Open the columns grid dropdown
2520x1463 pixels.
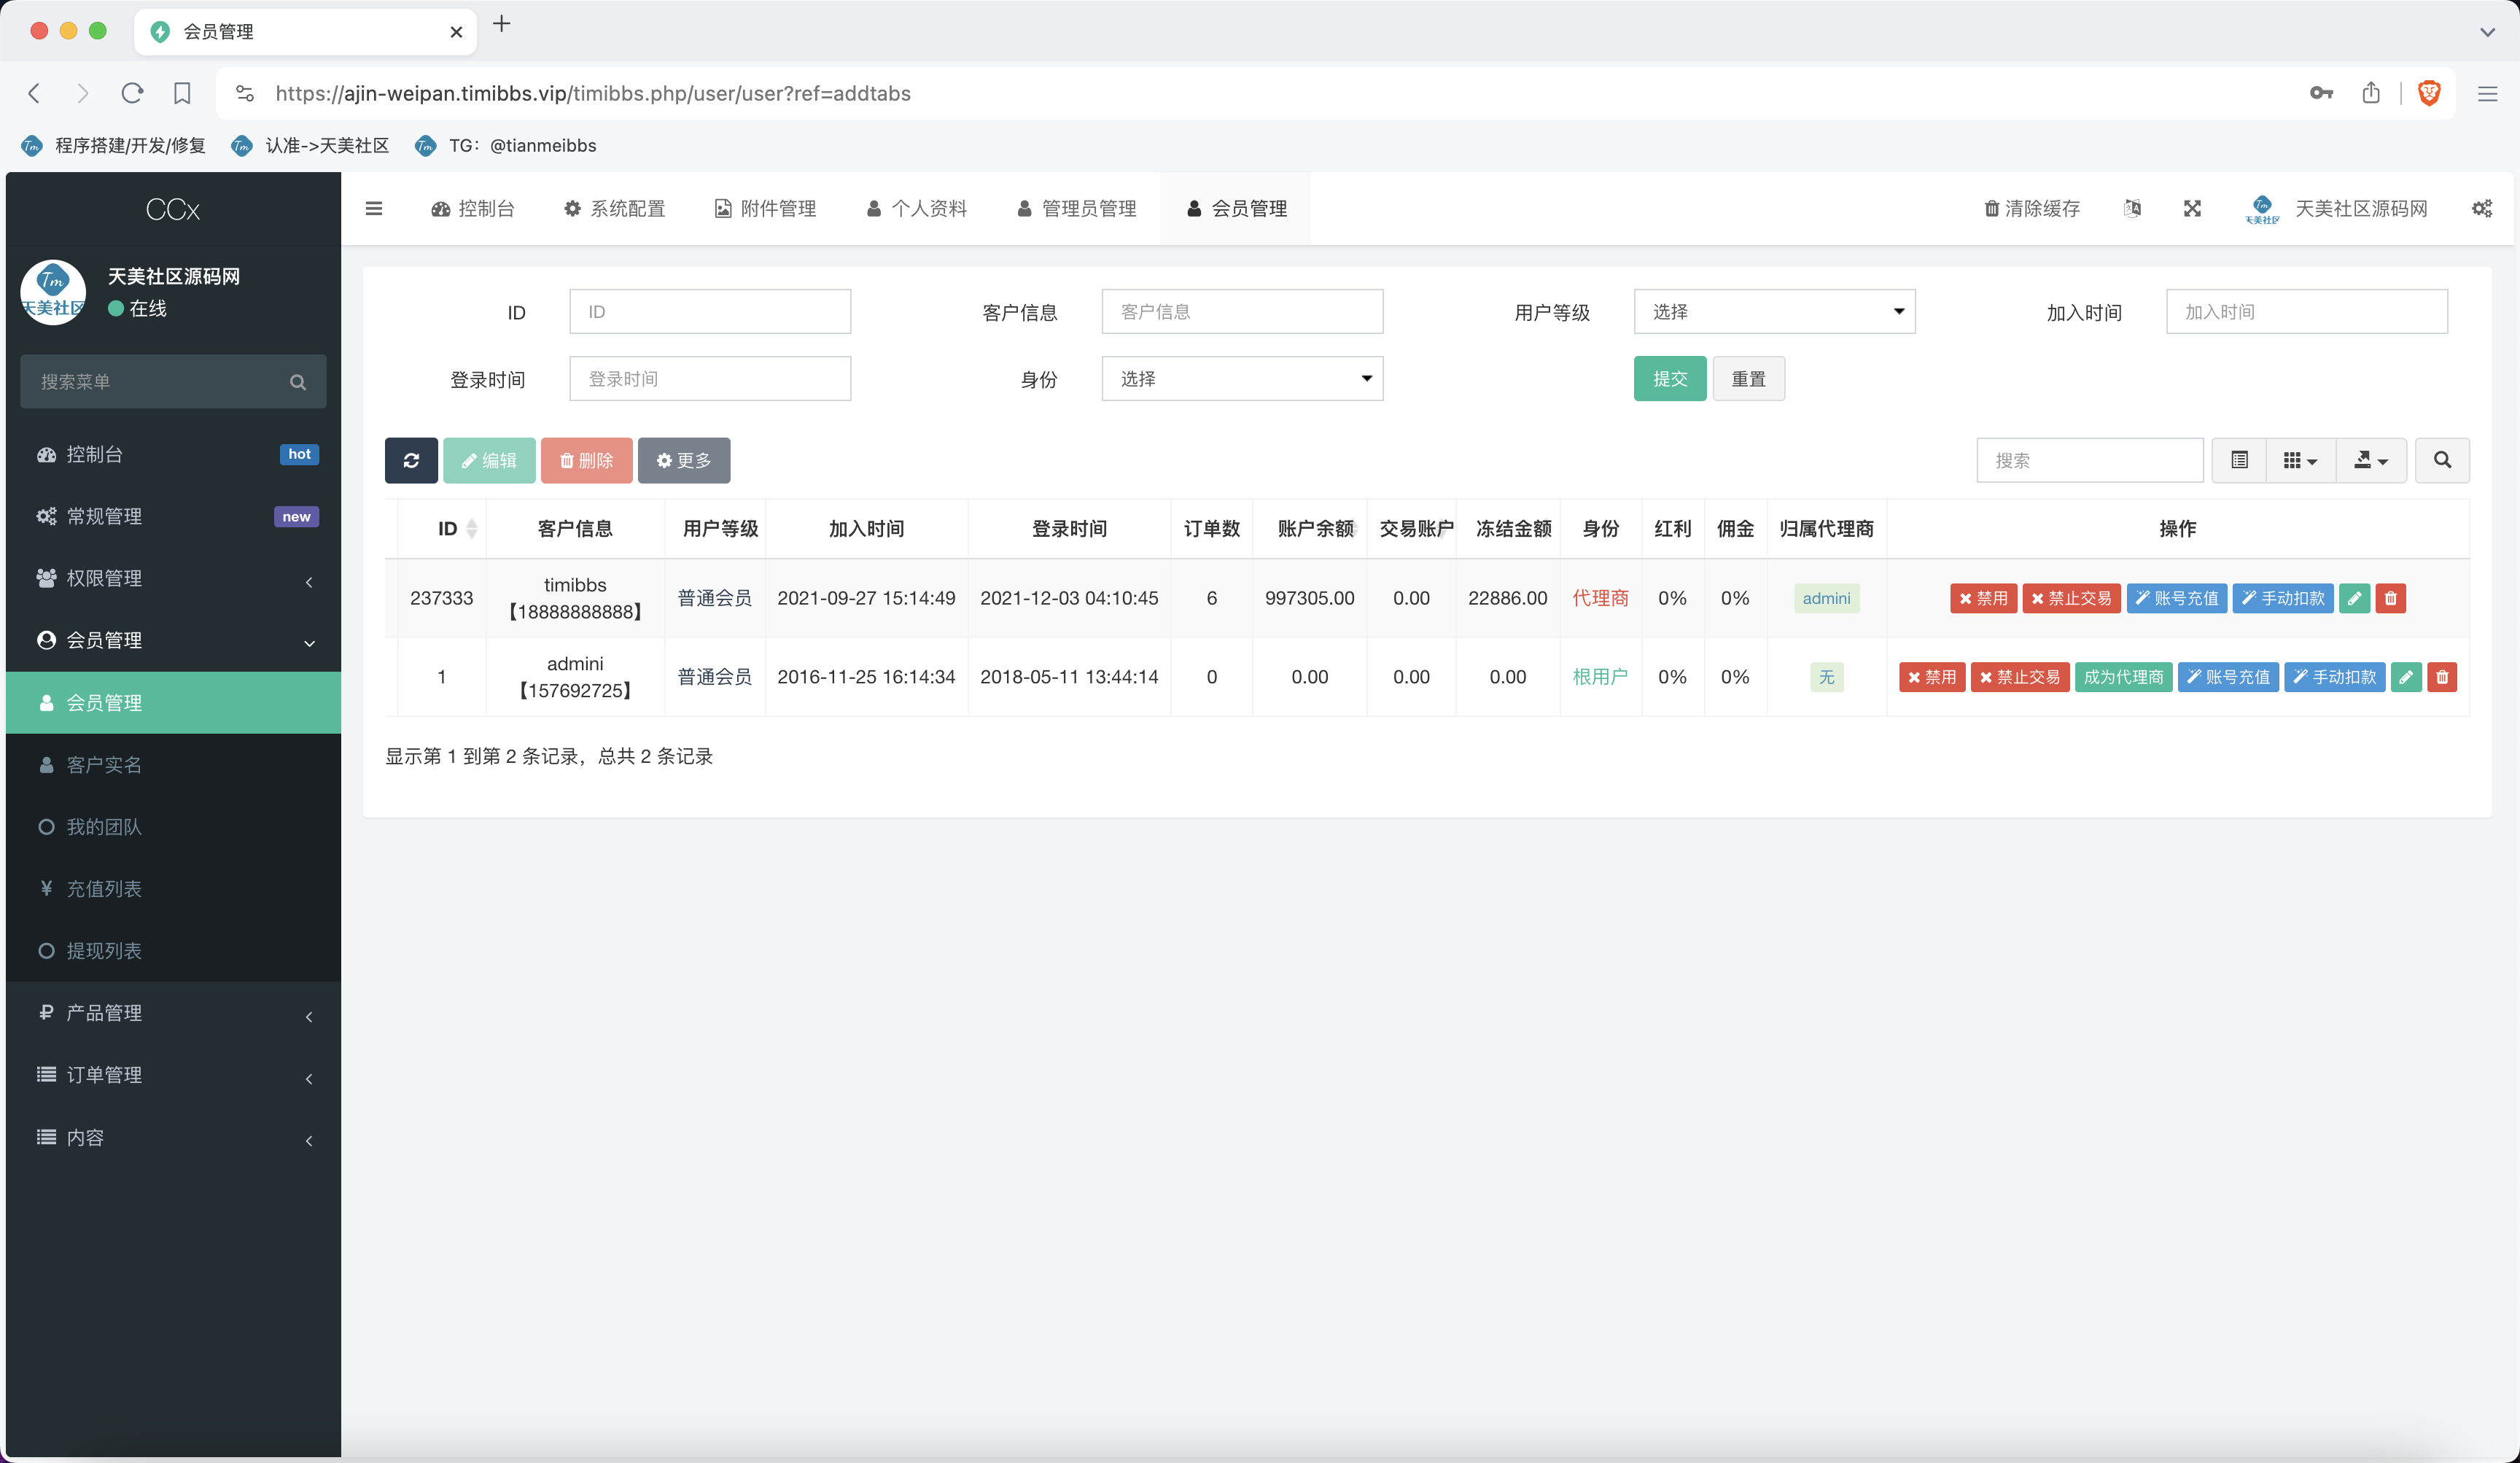point(2300,460)
